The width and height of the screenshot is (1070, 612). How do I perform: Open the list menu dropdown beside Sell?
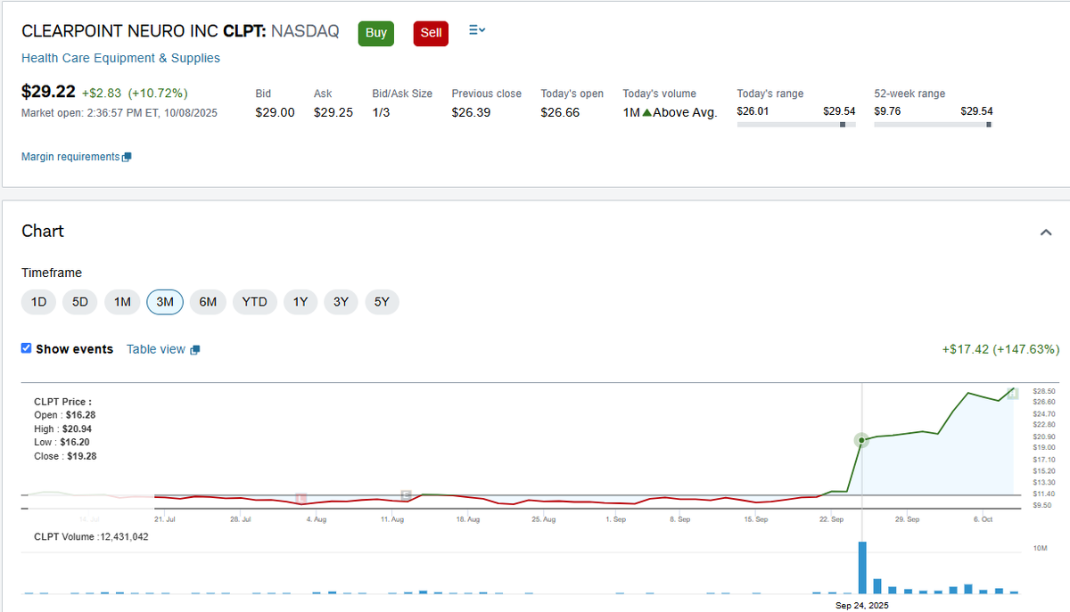pyautogui.click(x=477, y=30)
